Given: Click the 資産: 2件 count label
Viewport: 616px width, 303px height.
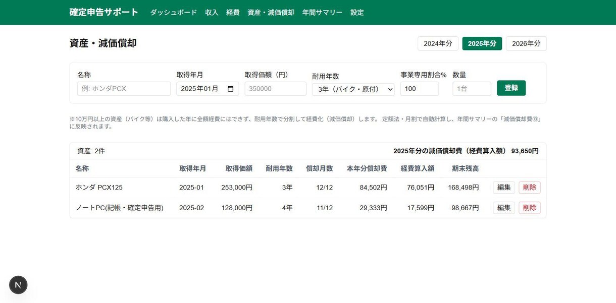Looking at the screenshot, I should pyautogui.click(x=91, y=151).
